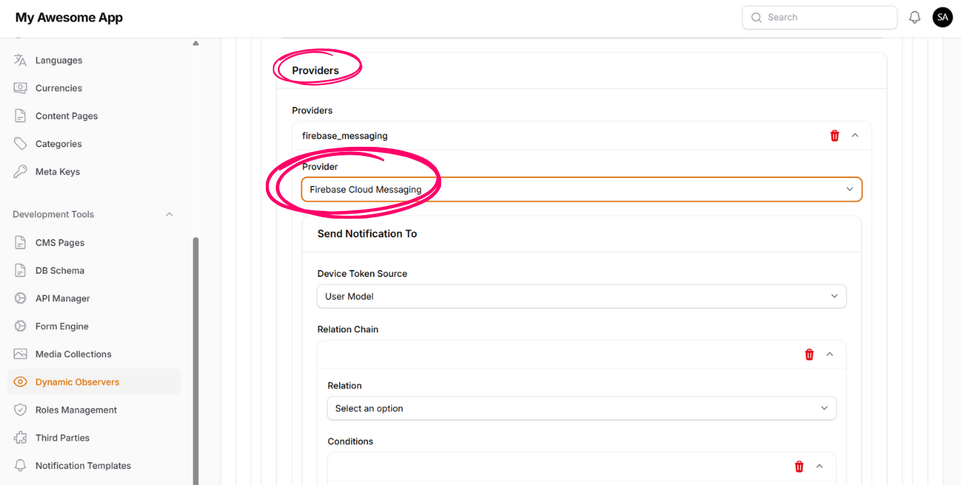
Task: Click the My Awesome App title
Action: click(69, 18)
